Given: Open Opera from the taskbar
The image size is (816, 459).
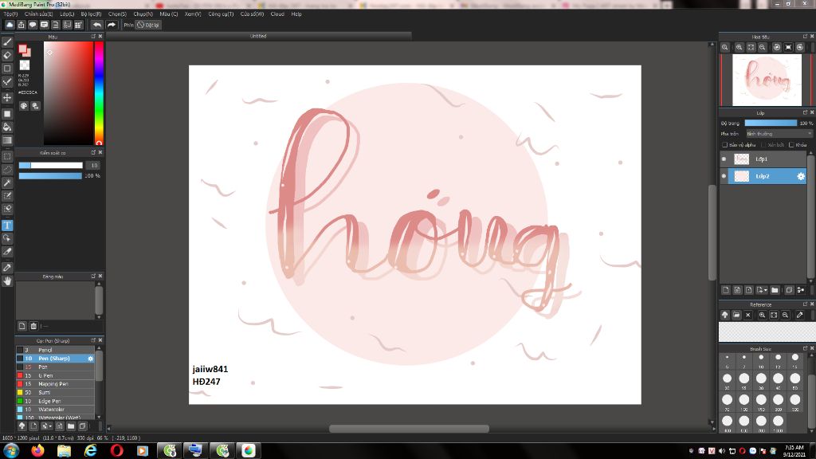Looking at the screenshot, I should [116, 450].
